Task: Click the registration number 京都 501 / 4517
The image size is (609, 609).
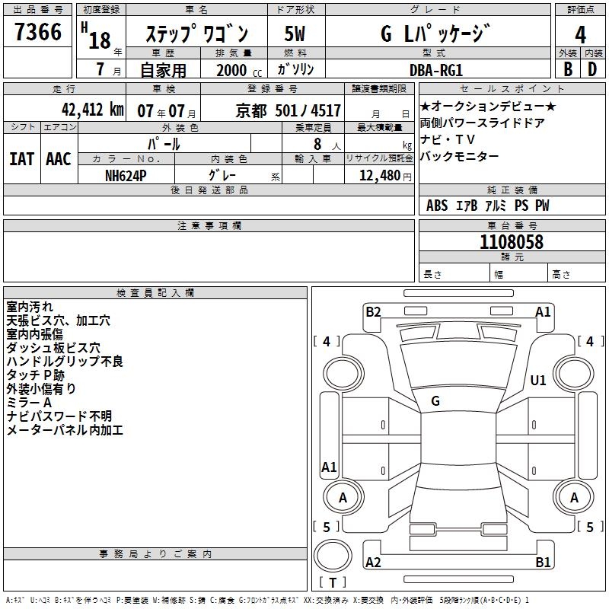Action: (289, 111)
